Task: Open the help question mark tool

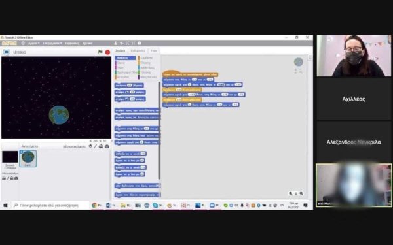Action: click(140, 43)
